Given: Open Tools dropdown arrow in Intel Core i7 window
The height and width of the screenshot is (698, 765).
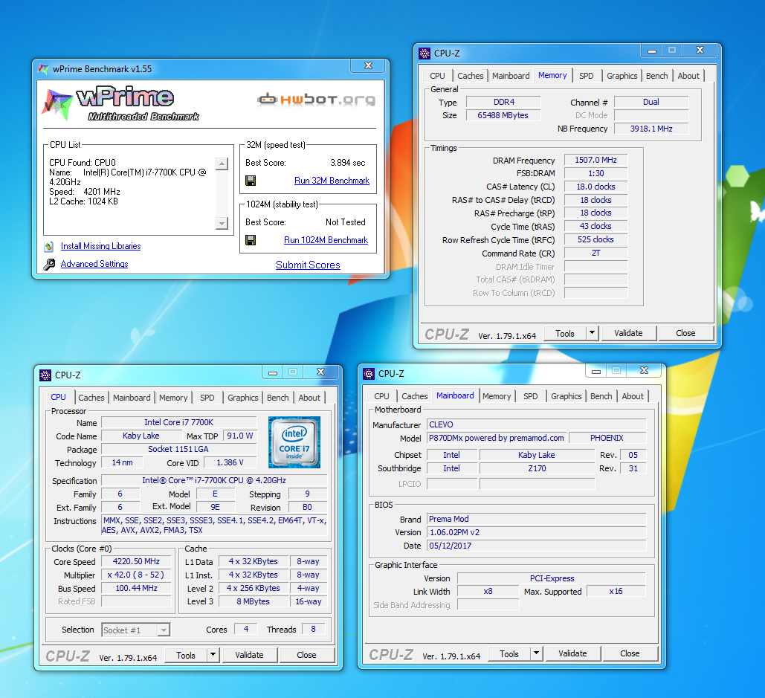Looking at the screenshot, I should tap(213, 655).
